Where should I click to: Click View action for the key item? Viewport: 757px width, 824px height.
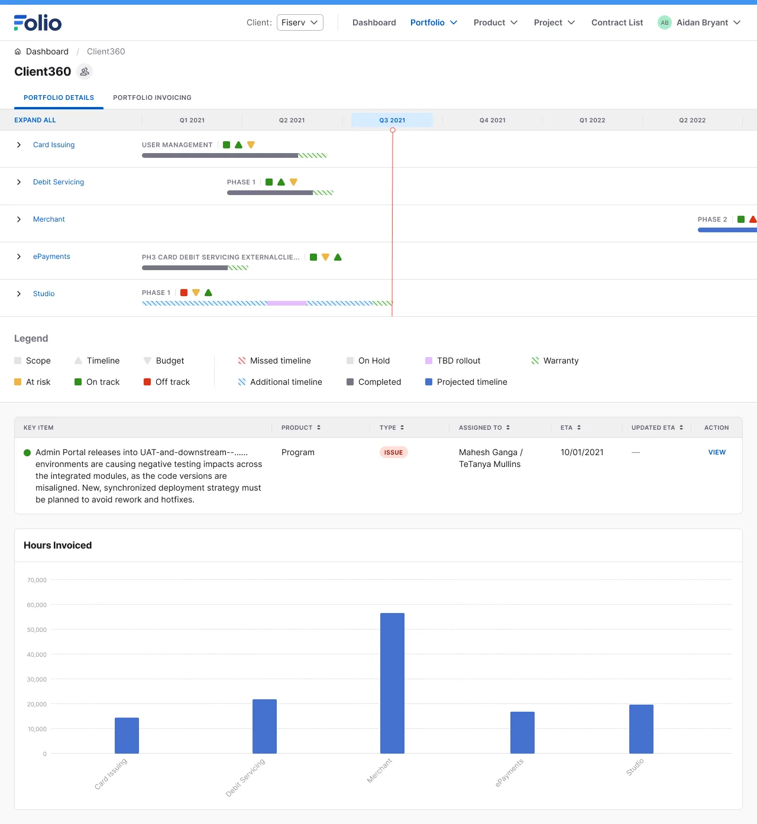coord(717,452)
